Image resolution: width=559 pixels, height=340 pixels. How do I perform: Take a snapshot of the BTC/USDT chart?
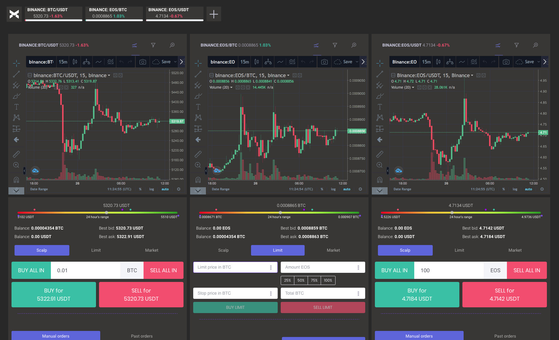point(143,62)
